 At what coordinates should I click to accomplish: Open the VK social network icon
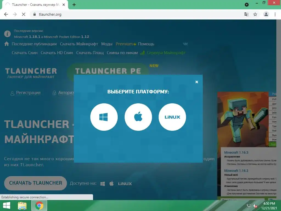pos(185,44)
